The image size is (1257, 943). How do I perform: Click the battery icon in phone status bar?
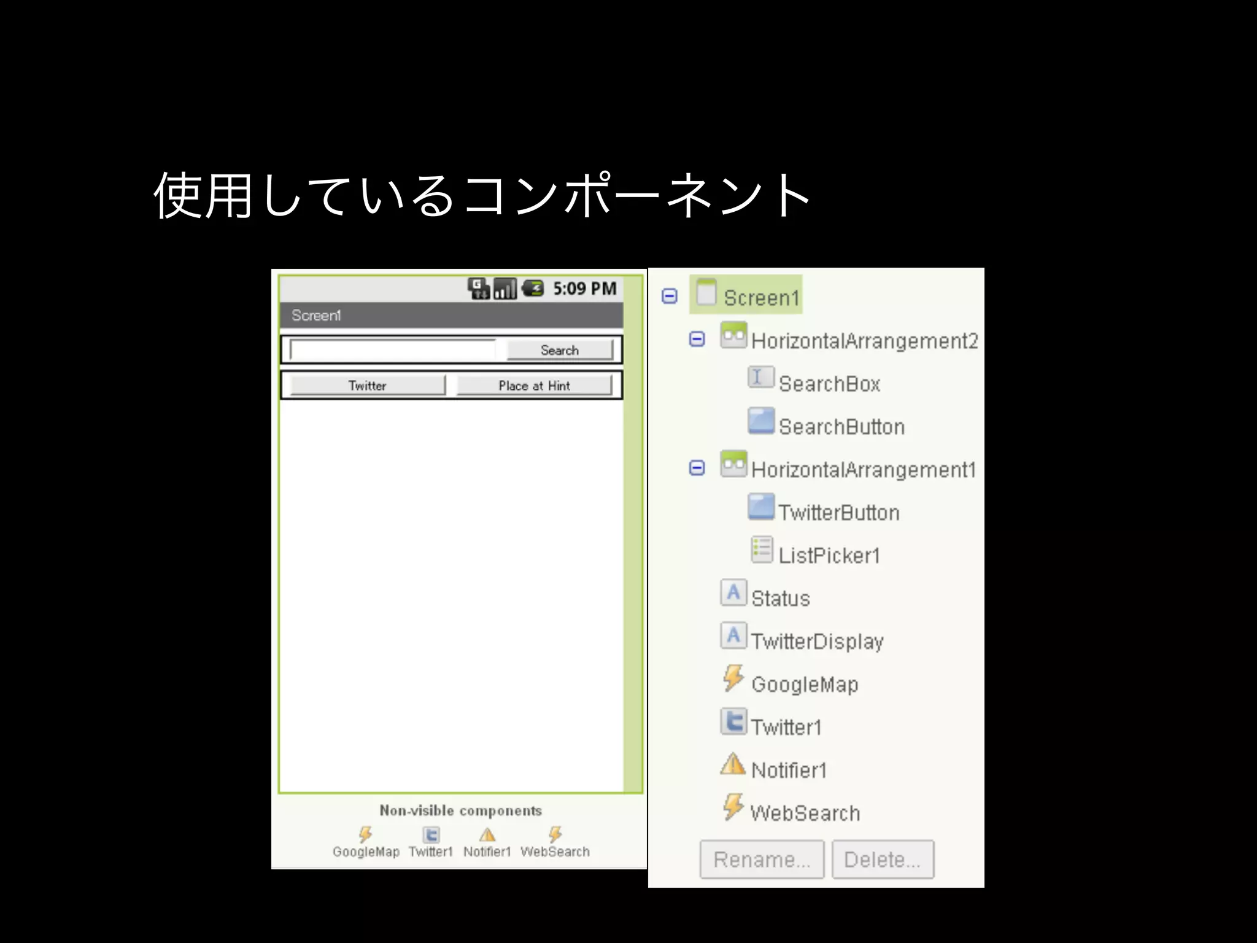pyautogui.click(x=533, y=288)
